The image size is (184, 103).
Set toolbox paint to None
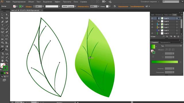point(7,73)
